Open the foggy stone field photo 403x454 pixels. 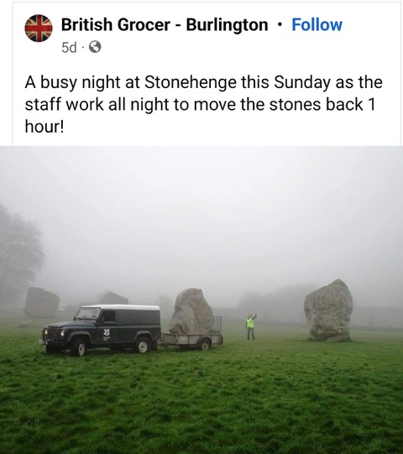coord(201,300)
